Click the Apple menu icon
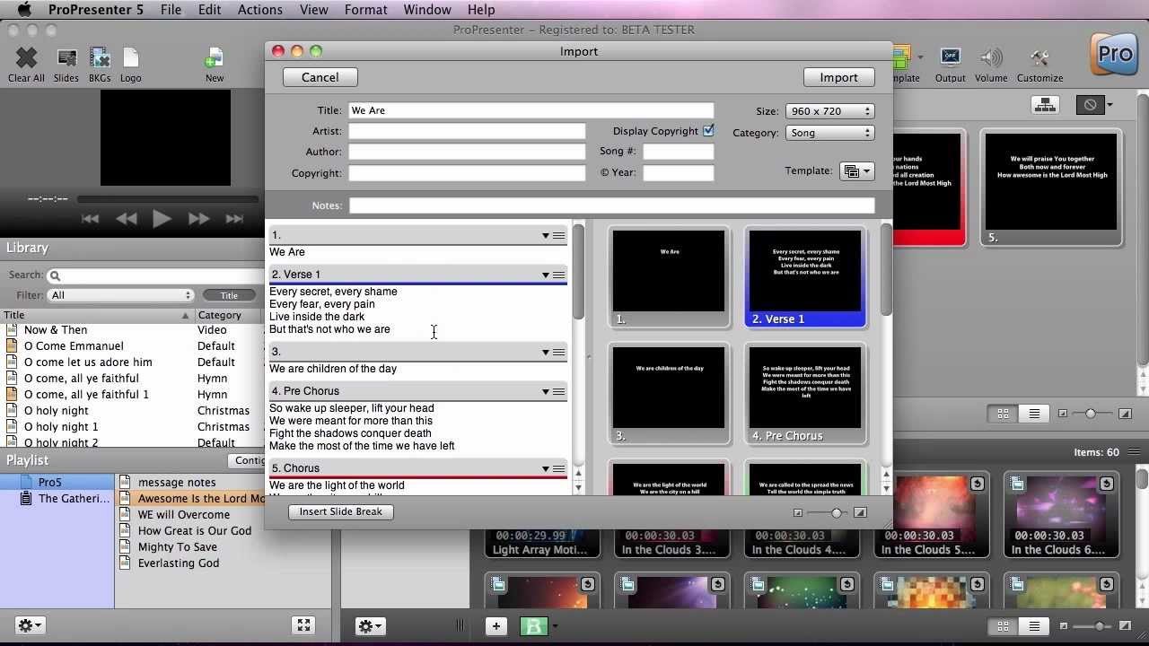This screenshot has height=646, width=1149. click(x=24, y=10)
